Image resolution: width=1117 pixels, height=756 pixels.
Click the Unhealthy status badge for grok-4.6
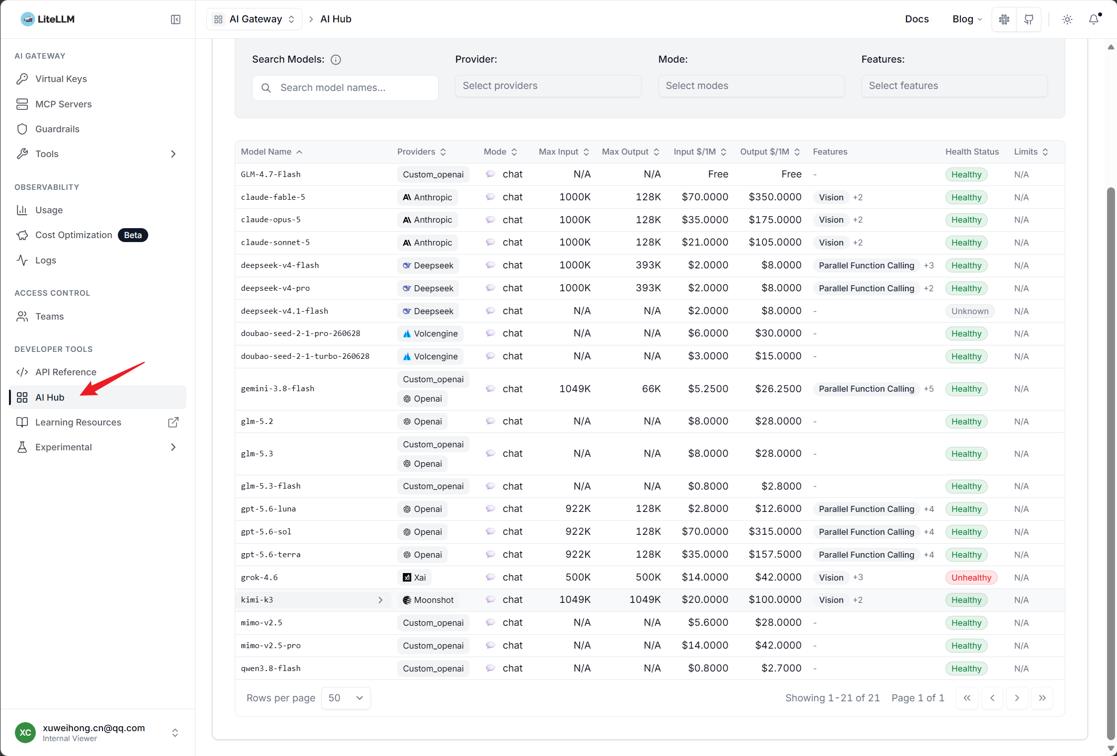(971, 578)
